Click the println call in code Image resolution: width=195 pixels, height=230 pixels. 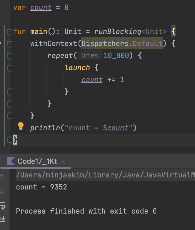(x=45, y=128)
